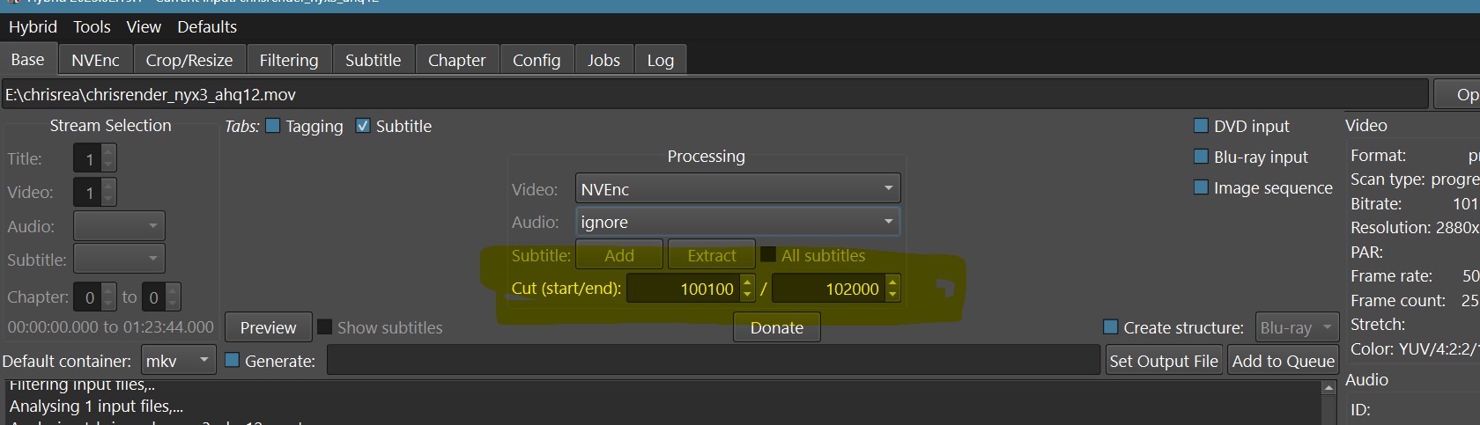Viewport: 1480px width, 425px height.
Task: Click the Preview button
Action: point(268,327)
